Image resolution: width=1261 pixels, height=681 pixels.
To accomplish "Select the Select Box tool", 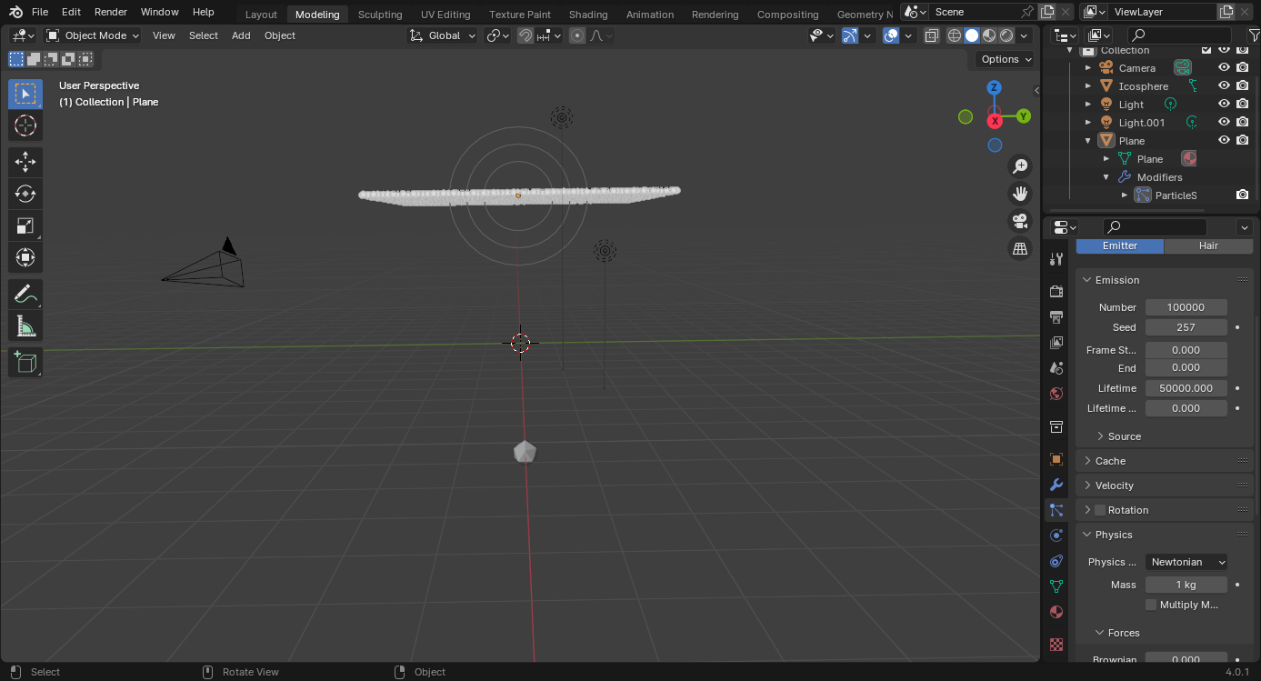I will (x=25, y=94).
